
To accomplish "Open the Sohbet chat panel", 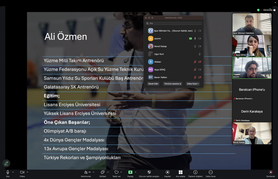I will [103, 172].
